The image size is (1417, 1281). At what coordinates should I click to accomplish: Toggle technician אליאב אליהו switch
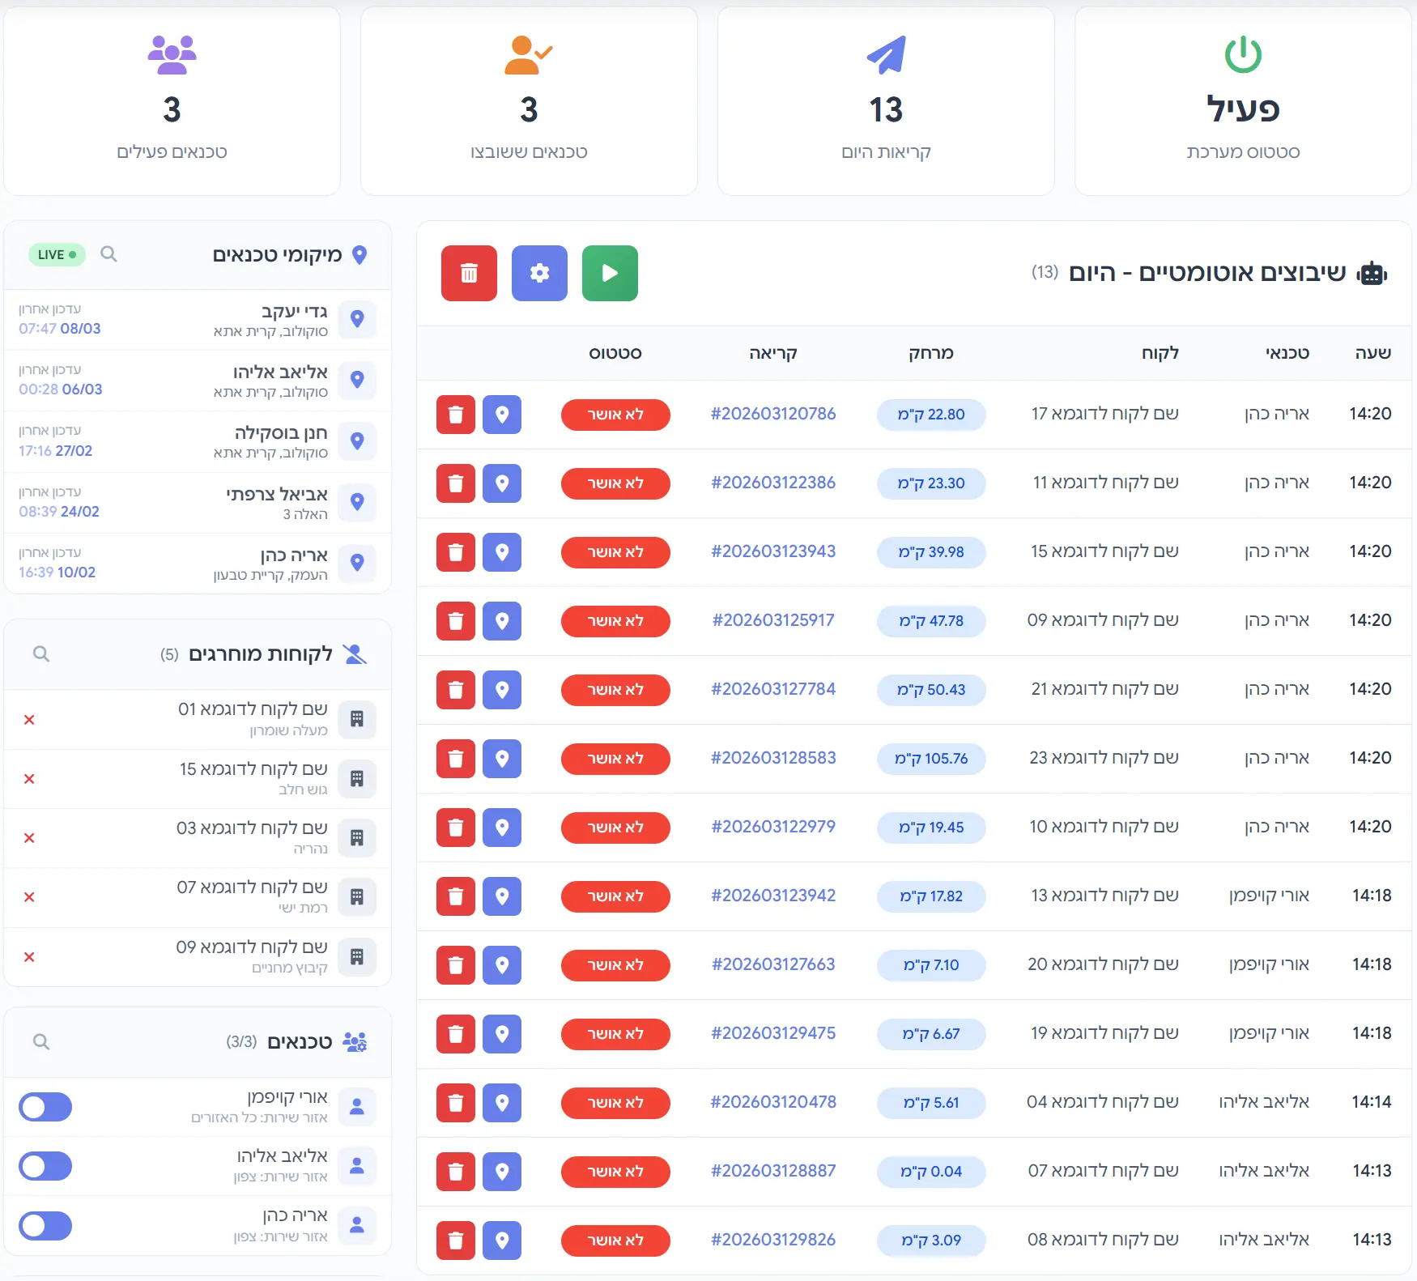45,1166
